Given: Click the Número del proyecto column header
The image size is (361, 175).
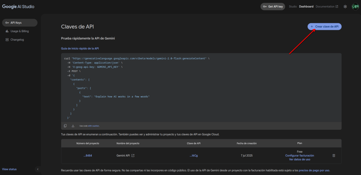Looking at the screenshot, I should (x=88, y=143).
